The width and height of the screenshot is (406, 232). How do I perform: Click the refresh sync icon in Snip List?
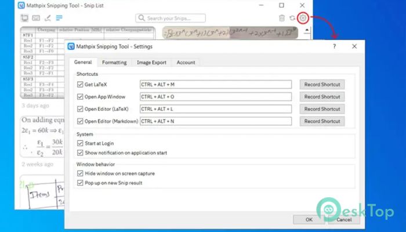292,18
